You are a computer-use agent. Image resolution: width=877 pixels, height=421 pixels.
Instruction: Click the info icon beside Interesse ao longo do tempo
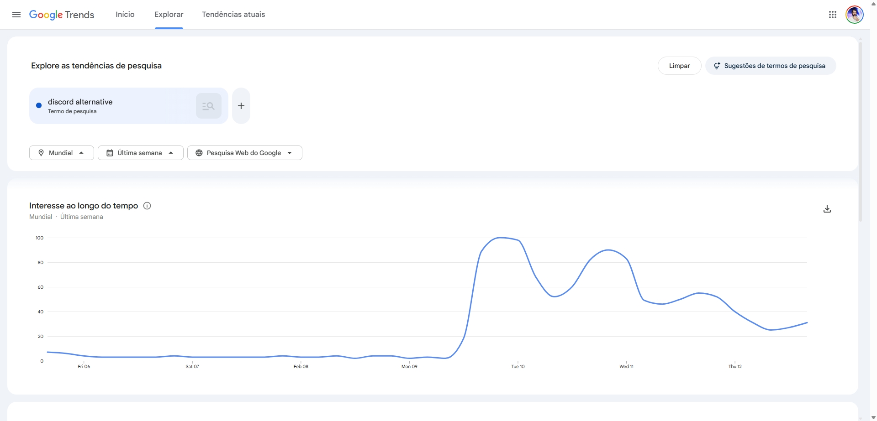(147, 206)
